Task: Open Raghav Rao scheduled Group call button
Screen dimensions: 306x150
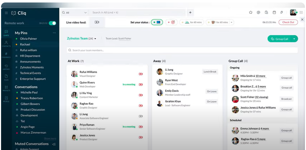Action: [286, 141]
